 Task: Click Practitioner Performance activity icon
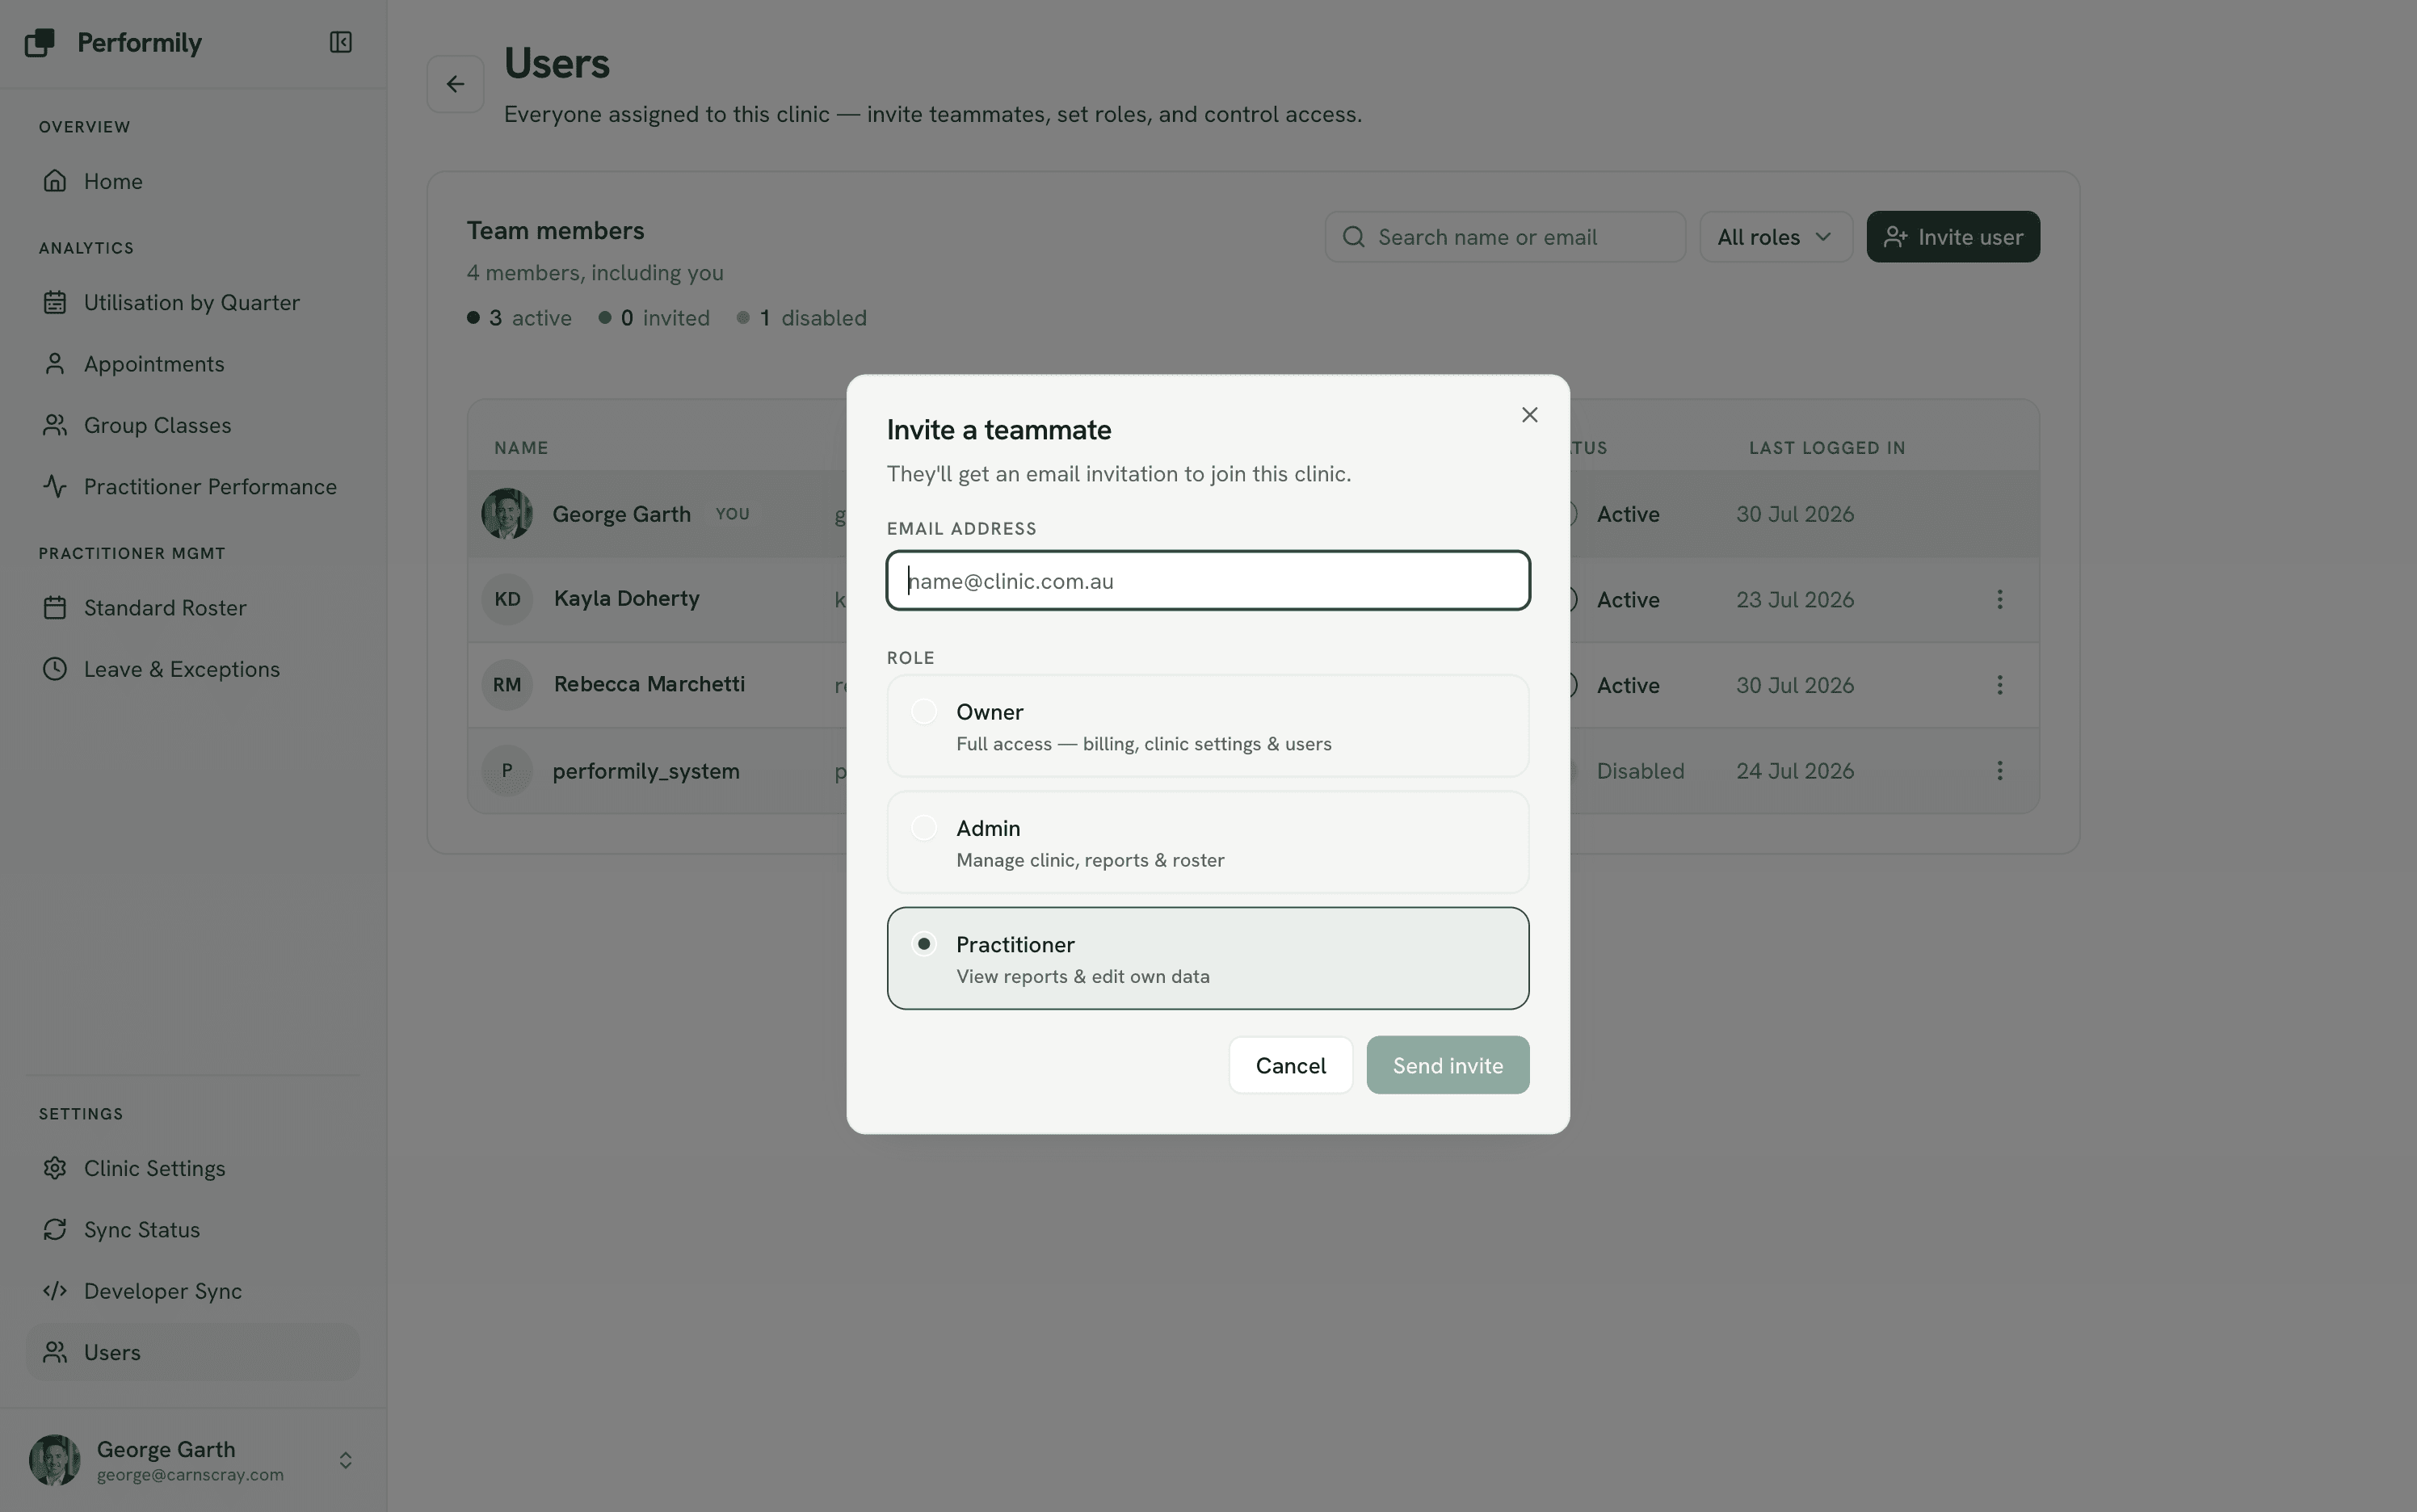click(55, 486)
